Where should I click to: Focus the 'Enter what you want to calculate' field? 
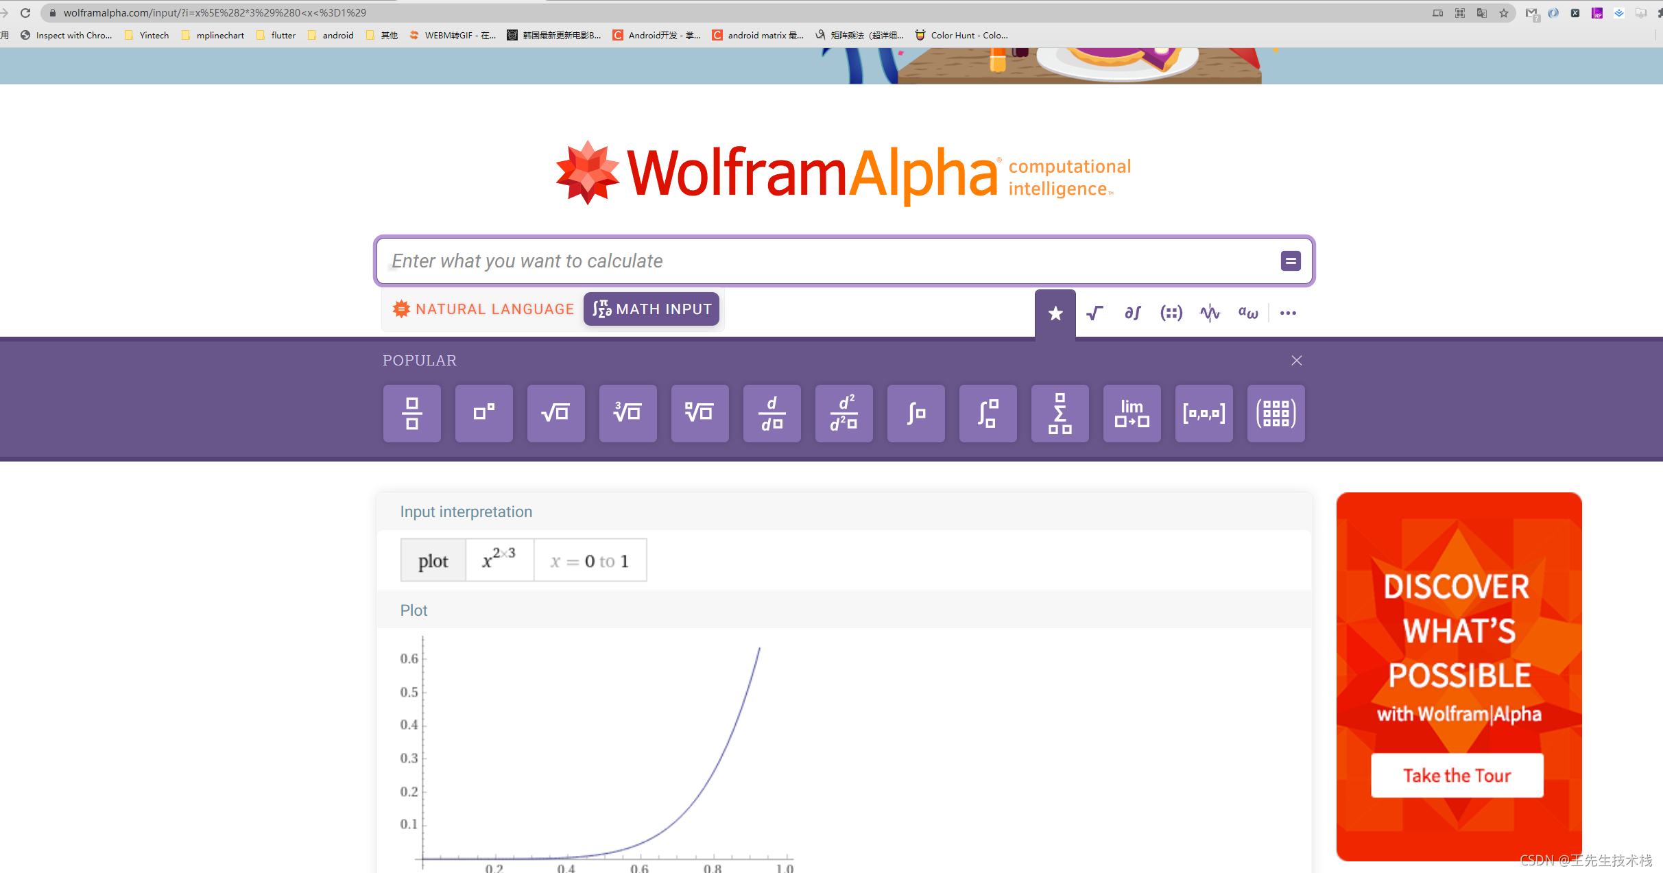[823, 261]
